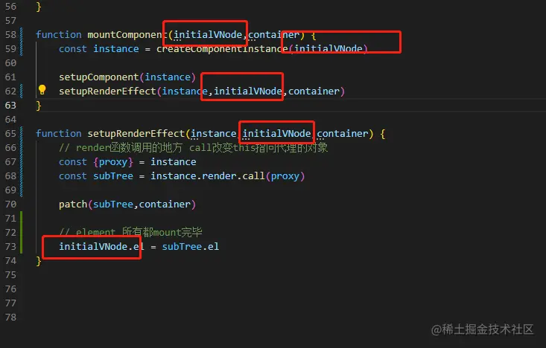Click the initialVNode parameter on line 58
This screenshot has width=546, height=348.
208,35
